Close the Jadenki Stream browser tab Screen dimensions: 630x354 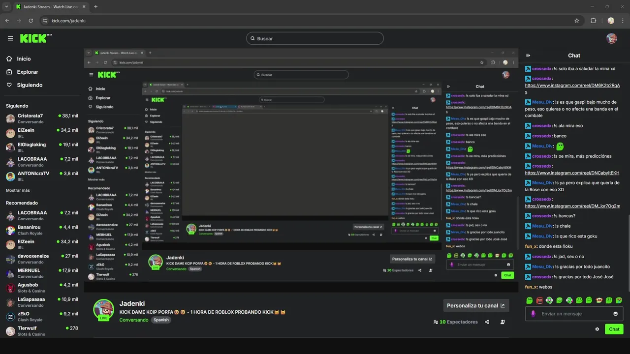coord(85,6)
